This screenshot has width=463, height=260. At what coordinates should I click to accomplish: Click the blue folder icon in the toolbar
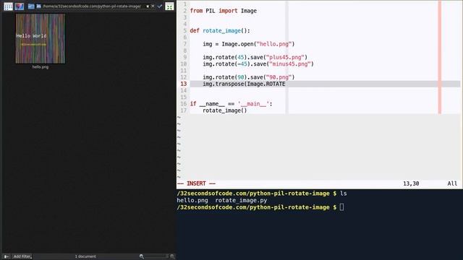(x=30, y=6)
